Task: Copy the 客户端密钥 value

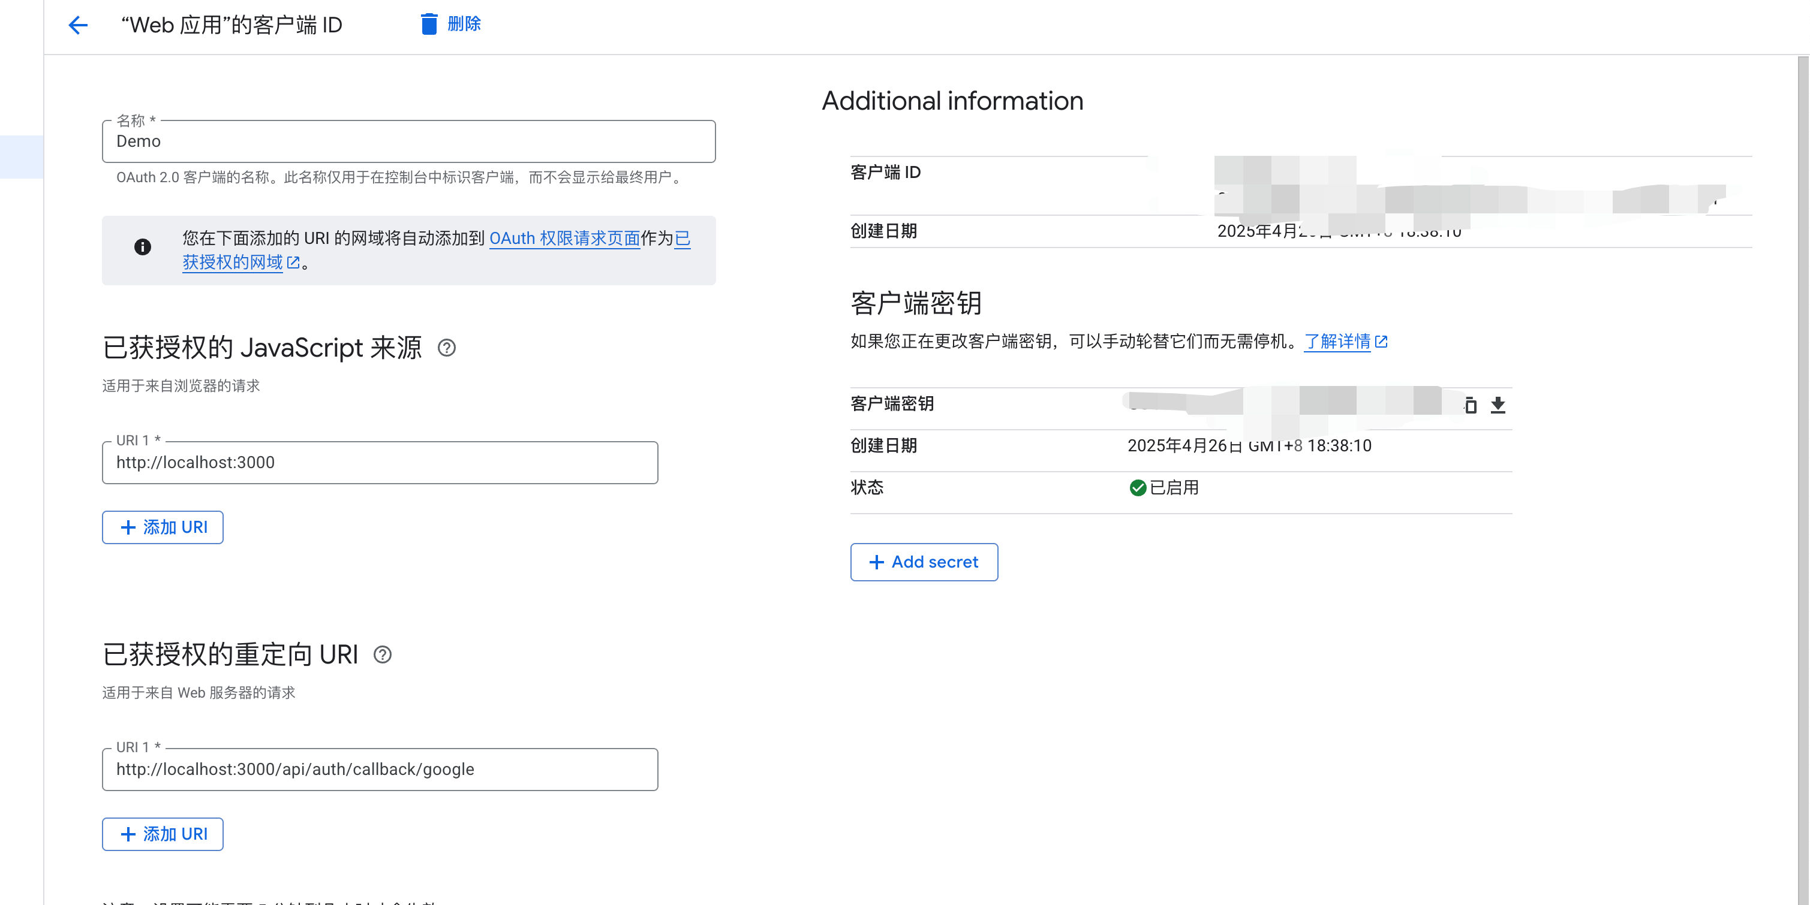Action: (1471, 405)
